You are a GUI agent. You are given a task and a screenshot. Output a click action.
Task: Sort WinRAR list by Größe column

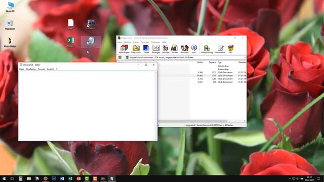coord(199,62)
